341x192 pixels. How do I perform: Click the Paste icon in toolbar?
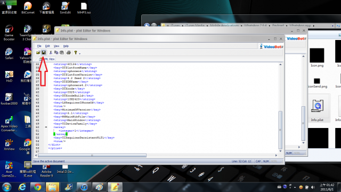click(x=62, y=52)
